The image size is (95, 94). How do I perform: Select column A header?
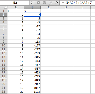[16, 7]
